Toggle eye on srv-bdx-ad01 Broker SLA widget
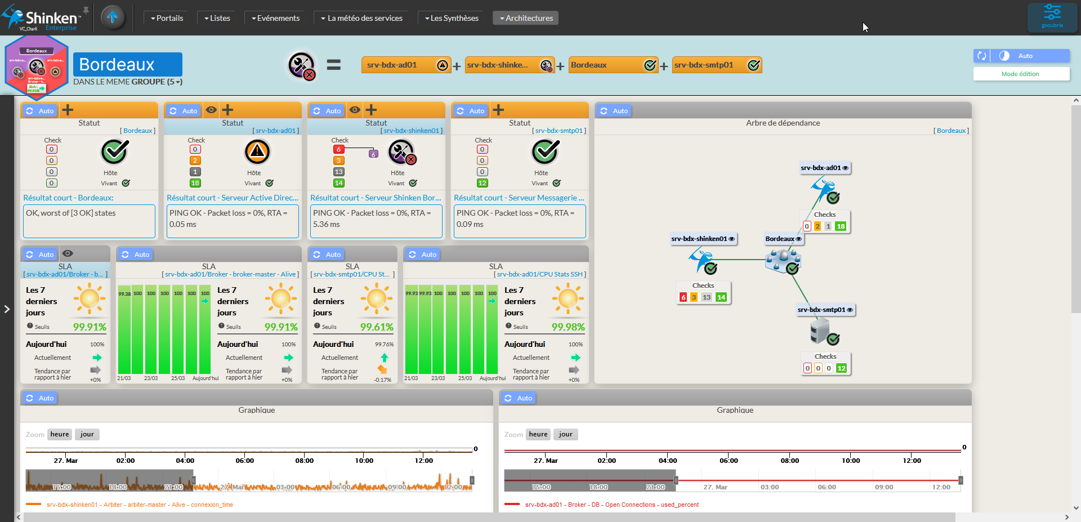Image resolution: width=1081 pixels, height=522 pixels. click(68, 254)
